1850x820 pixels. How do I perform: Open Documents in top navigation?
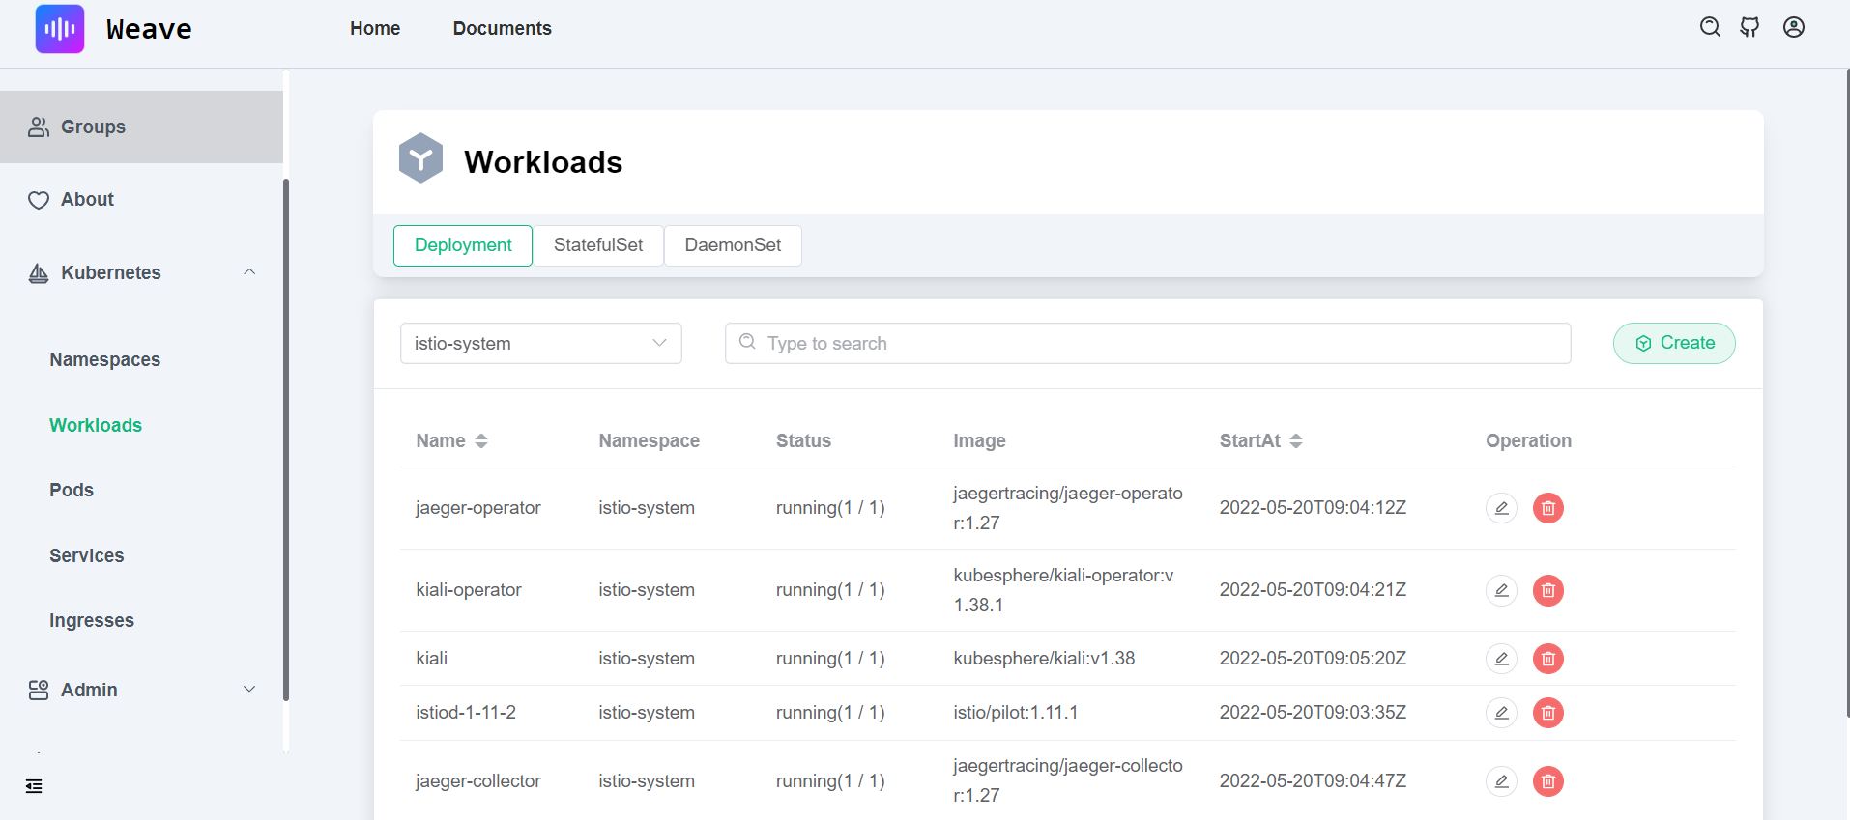(x=503, y=29)
